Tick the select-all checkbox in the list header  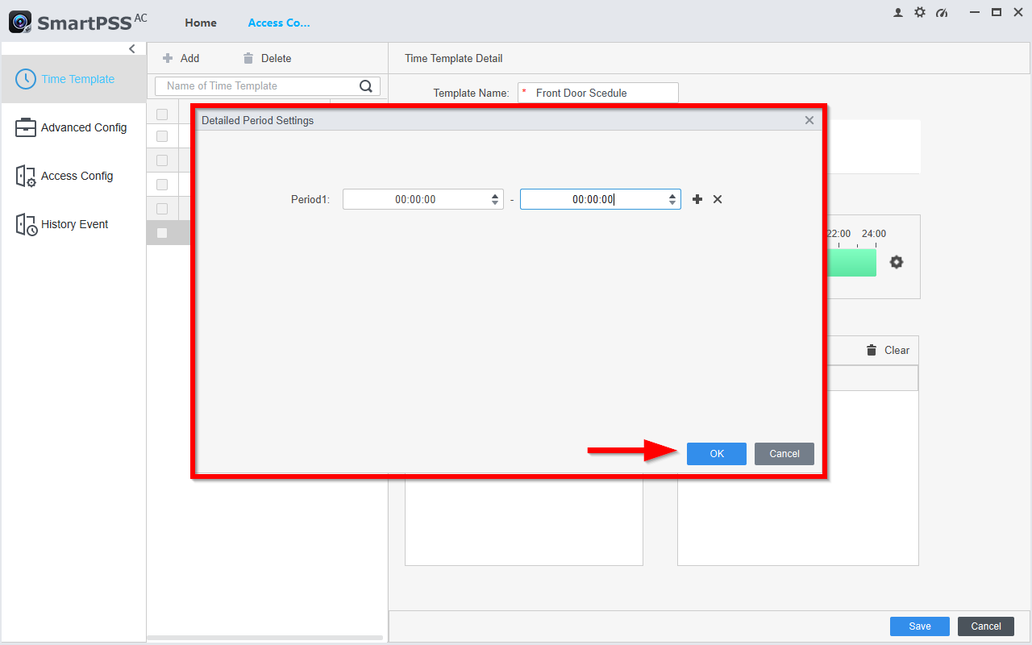click(162, 114)
